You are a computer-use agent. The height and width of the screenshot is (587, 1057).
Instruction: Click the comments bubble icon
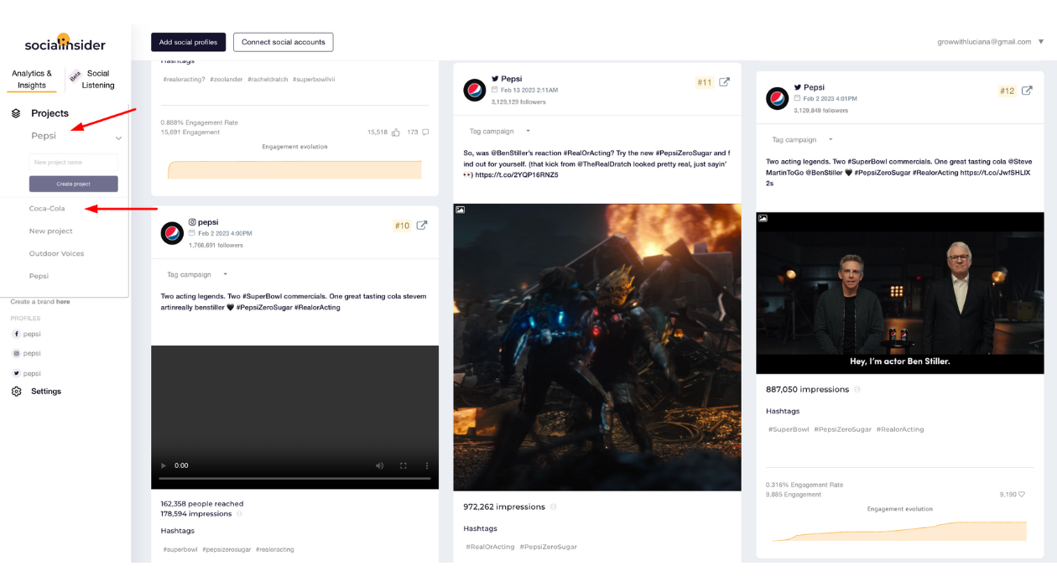click(426, 132)
